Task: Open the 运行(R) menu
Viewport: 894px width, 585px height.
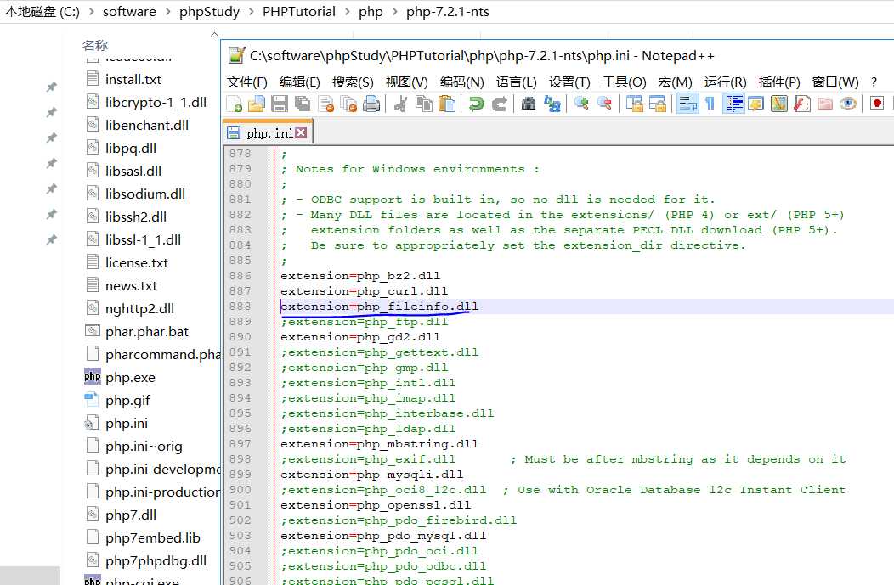Action: click(x=725, y=82)
